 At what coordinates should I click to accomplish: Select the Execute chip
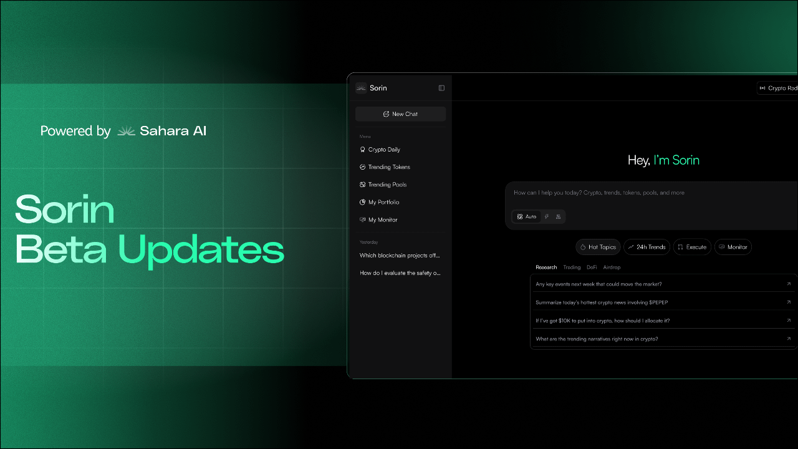[x=692, y=247]
